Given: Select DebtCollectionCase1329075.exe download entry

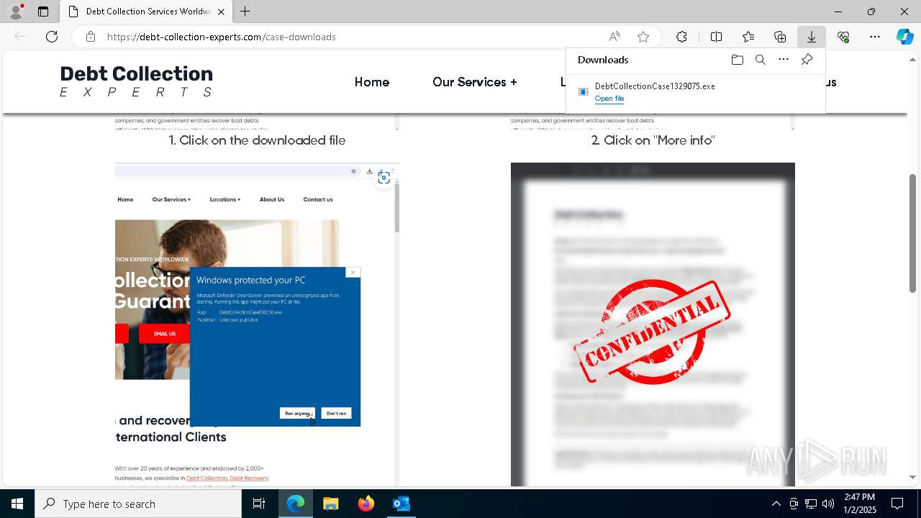Looking at the screenshot, I should click(x=695, y=92).
